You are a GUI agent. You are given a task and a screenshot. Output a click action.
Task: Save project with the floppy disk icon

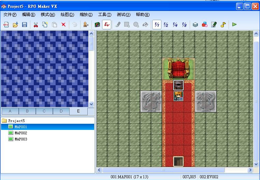[x=25, y=25]
